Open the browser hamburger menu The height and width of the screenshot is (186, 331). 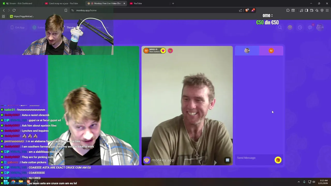[x=327, y=10]
